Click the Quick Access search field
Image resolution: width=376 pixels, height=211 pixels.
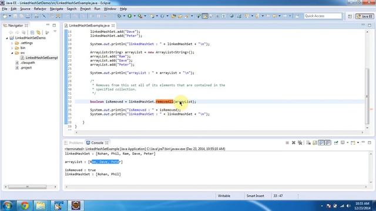click(323, 16)
